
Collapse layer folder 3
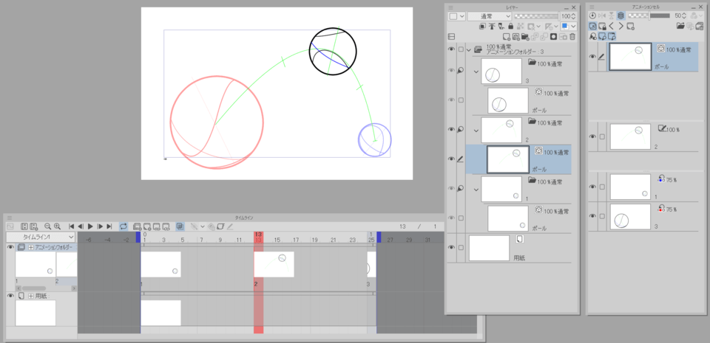476,72
